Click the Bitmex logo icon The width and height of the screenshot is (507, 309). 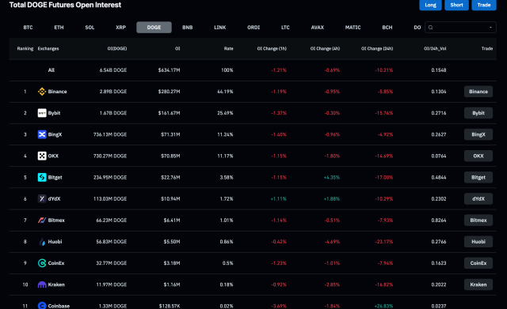(42, 220)
